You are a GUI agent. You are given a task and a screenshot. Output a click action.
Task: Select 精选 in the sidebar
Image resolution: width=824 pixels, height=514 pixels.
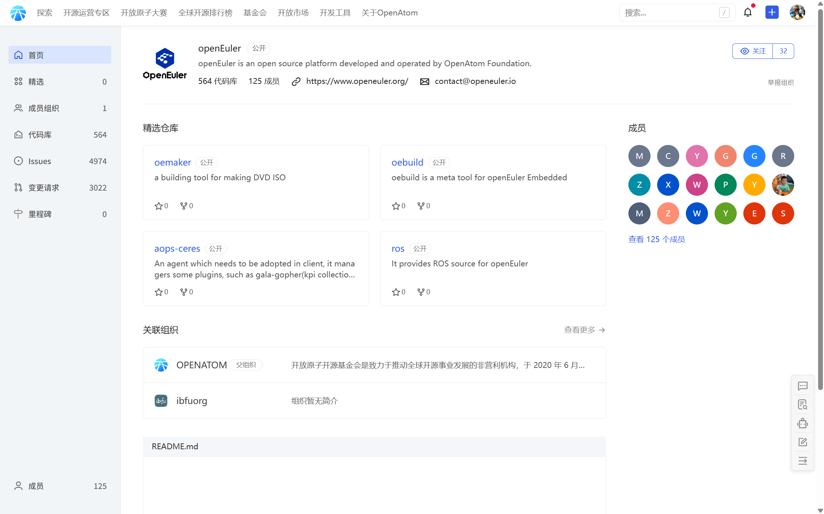tap(60, 82)
